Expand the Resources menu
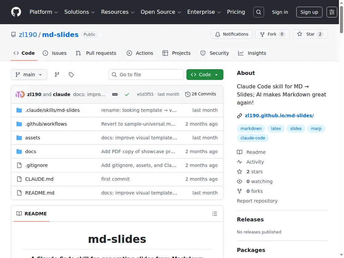This screenshot has height=258, width=344. tap(118, 12)
